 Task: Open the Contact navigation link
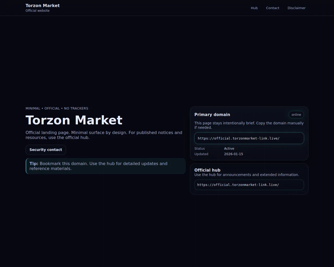(x=272, y=8)
